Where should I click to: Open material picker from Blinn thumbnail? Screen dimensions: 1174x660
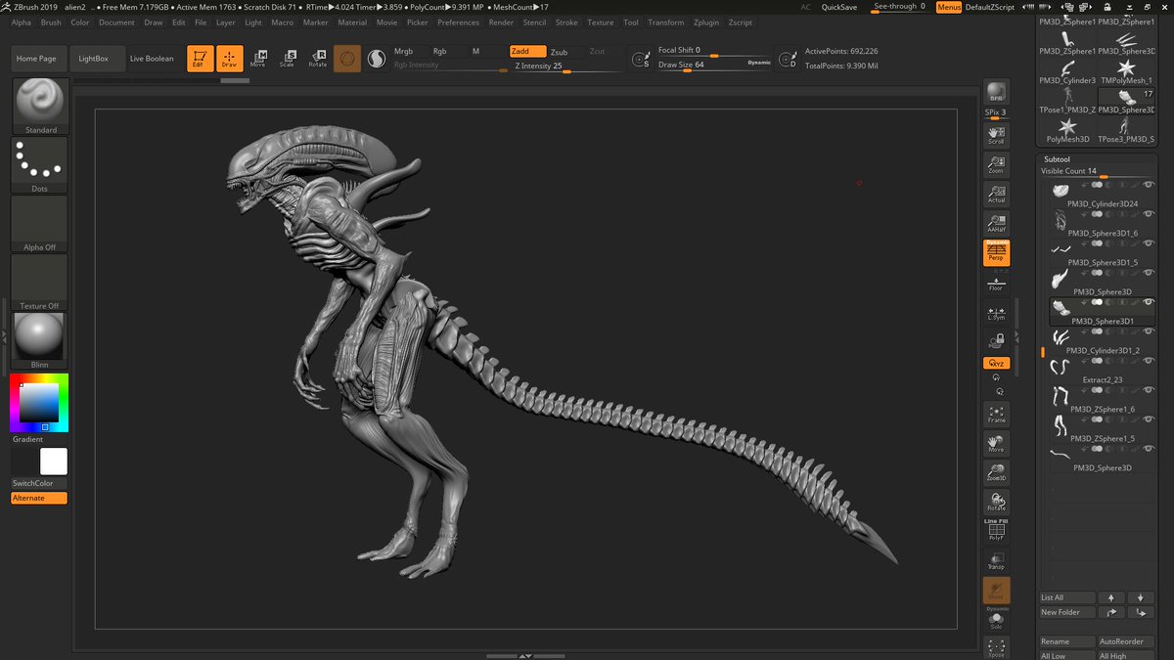(x=40, y=341)
